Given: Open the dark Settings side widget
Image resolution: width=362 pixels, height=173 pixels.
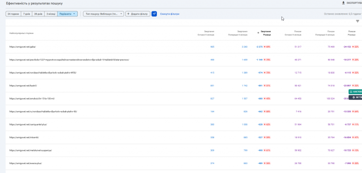Looking at the screenshot, I should [355, 98].
